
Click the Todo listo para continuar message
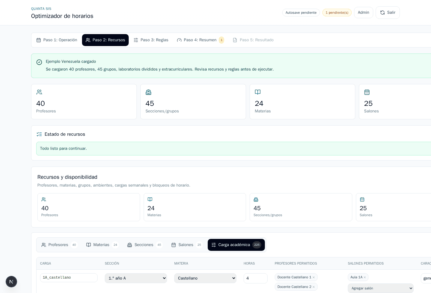tap(63, 149)
